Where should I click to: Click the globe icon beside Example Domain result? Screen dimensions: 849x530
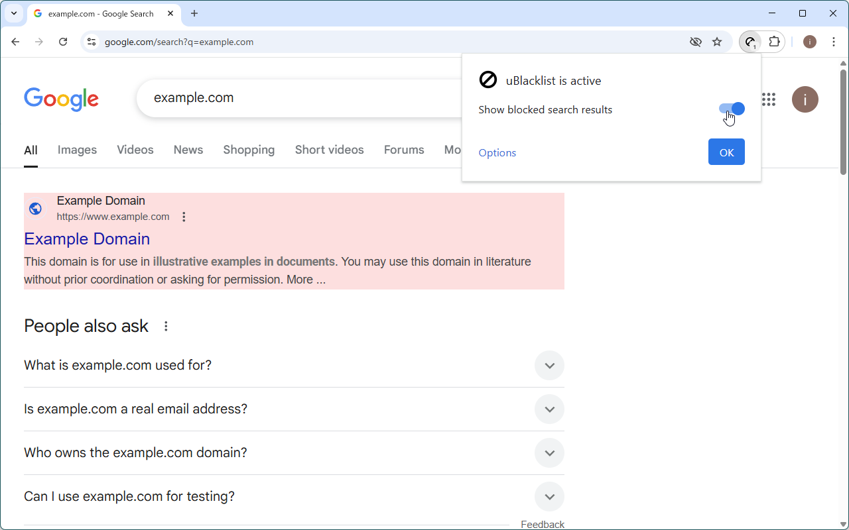[x=35, y=208]
